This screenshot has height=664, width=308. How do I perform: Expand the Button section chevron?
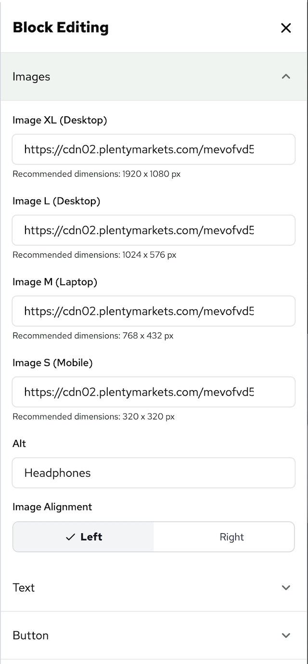286,636
